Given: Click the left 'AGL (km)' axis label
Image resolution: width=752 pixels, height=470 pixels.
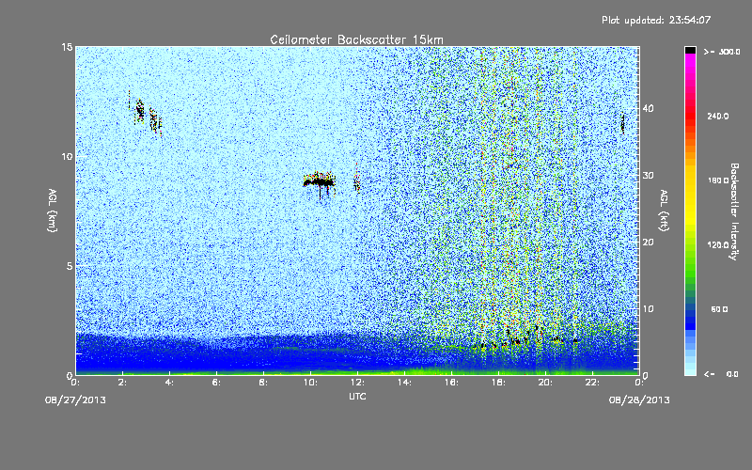Looking at the screenshot, I should [53, 210].
